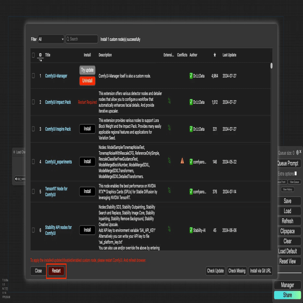Open TensorRT Node for ComfyUI link
The width and height of the screenshot is (303, 303).
tap(56, 191)
